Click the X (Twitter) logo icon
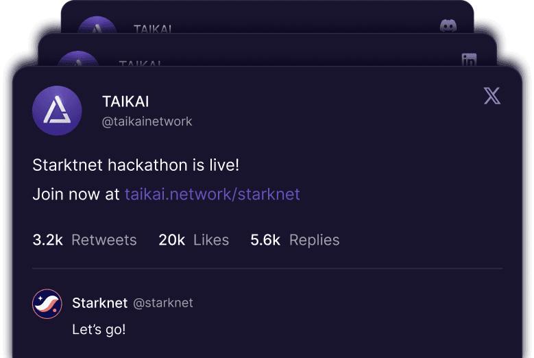Viewport: 534px width, 358px height. click(x=492, y=96)
